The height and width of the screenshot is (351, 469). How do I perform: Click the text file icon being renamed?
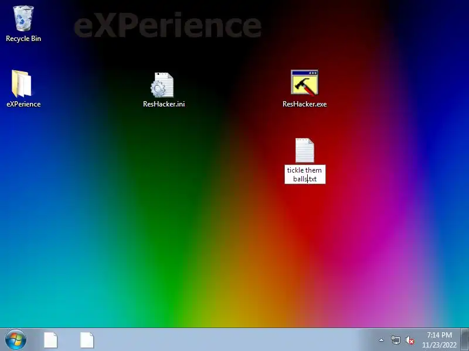(x=305, y=150)
